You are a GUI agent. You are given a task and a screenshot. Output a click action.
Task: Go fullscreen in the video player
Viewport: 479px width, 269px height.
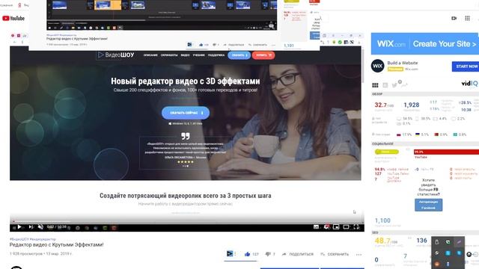[356, 227]
